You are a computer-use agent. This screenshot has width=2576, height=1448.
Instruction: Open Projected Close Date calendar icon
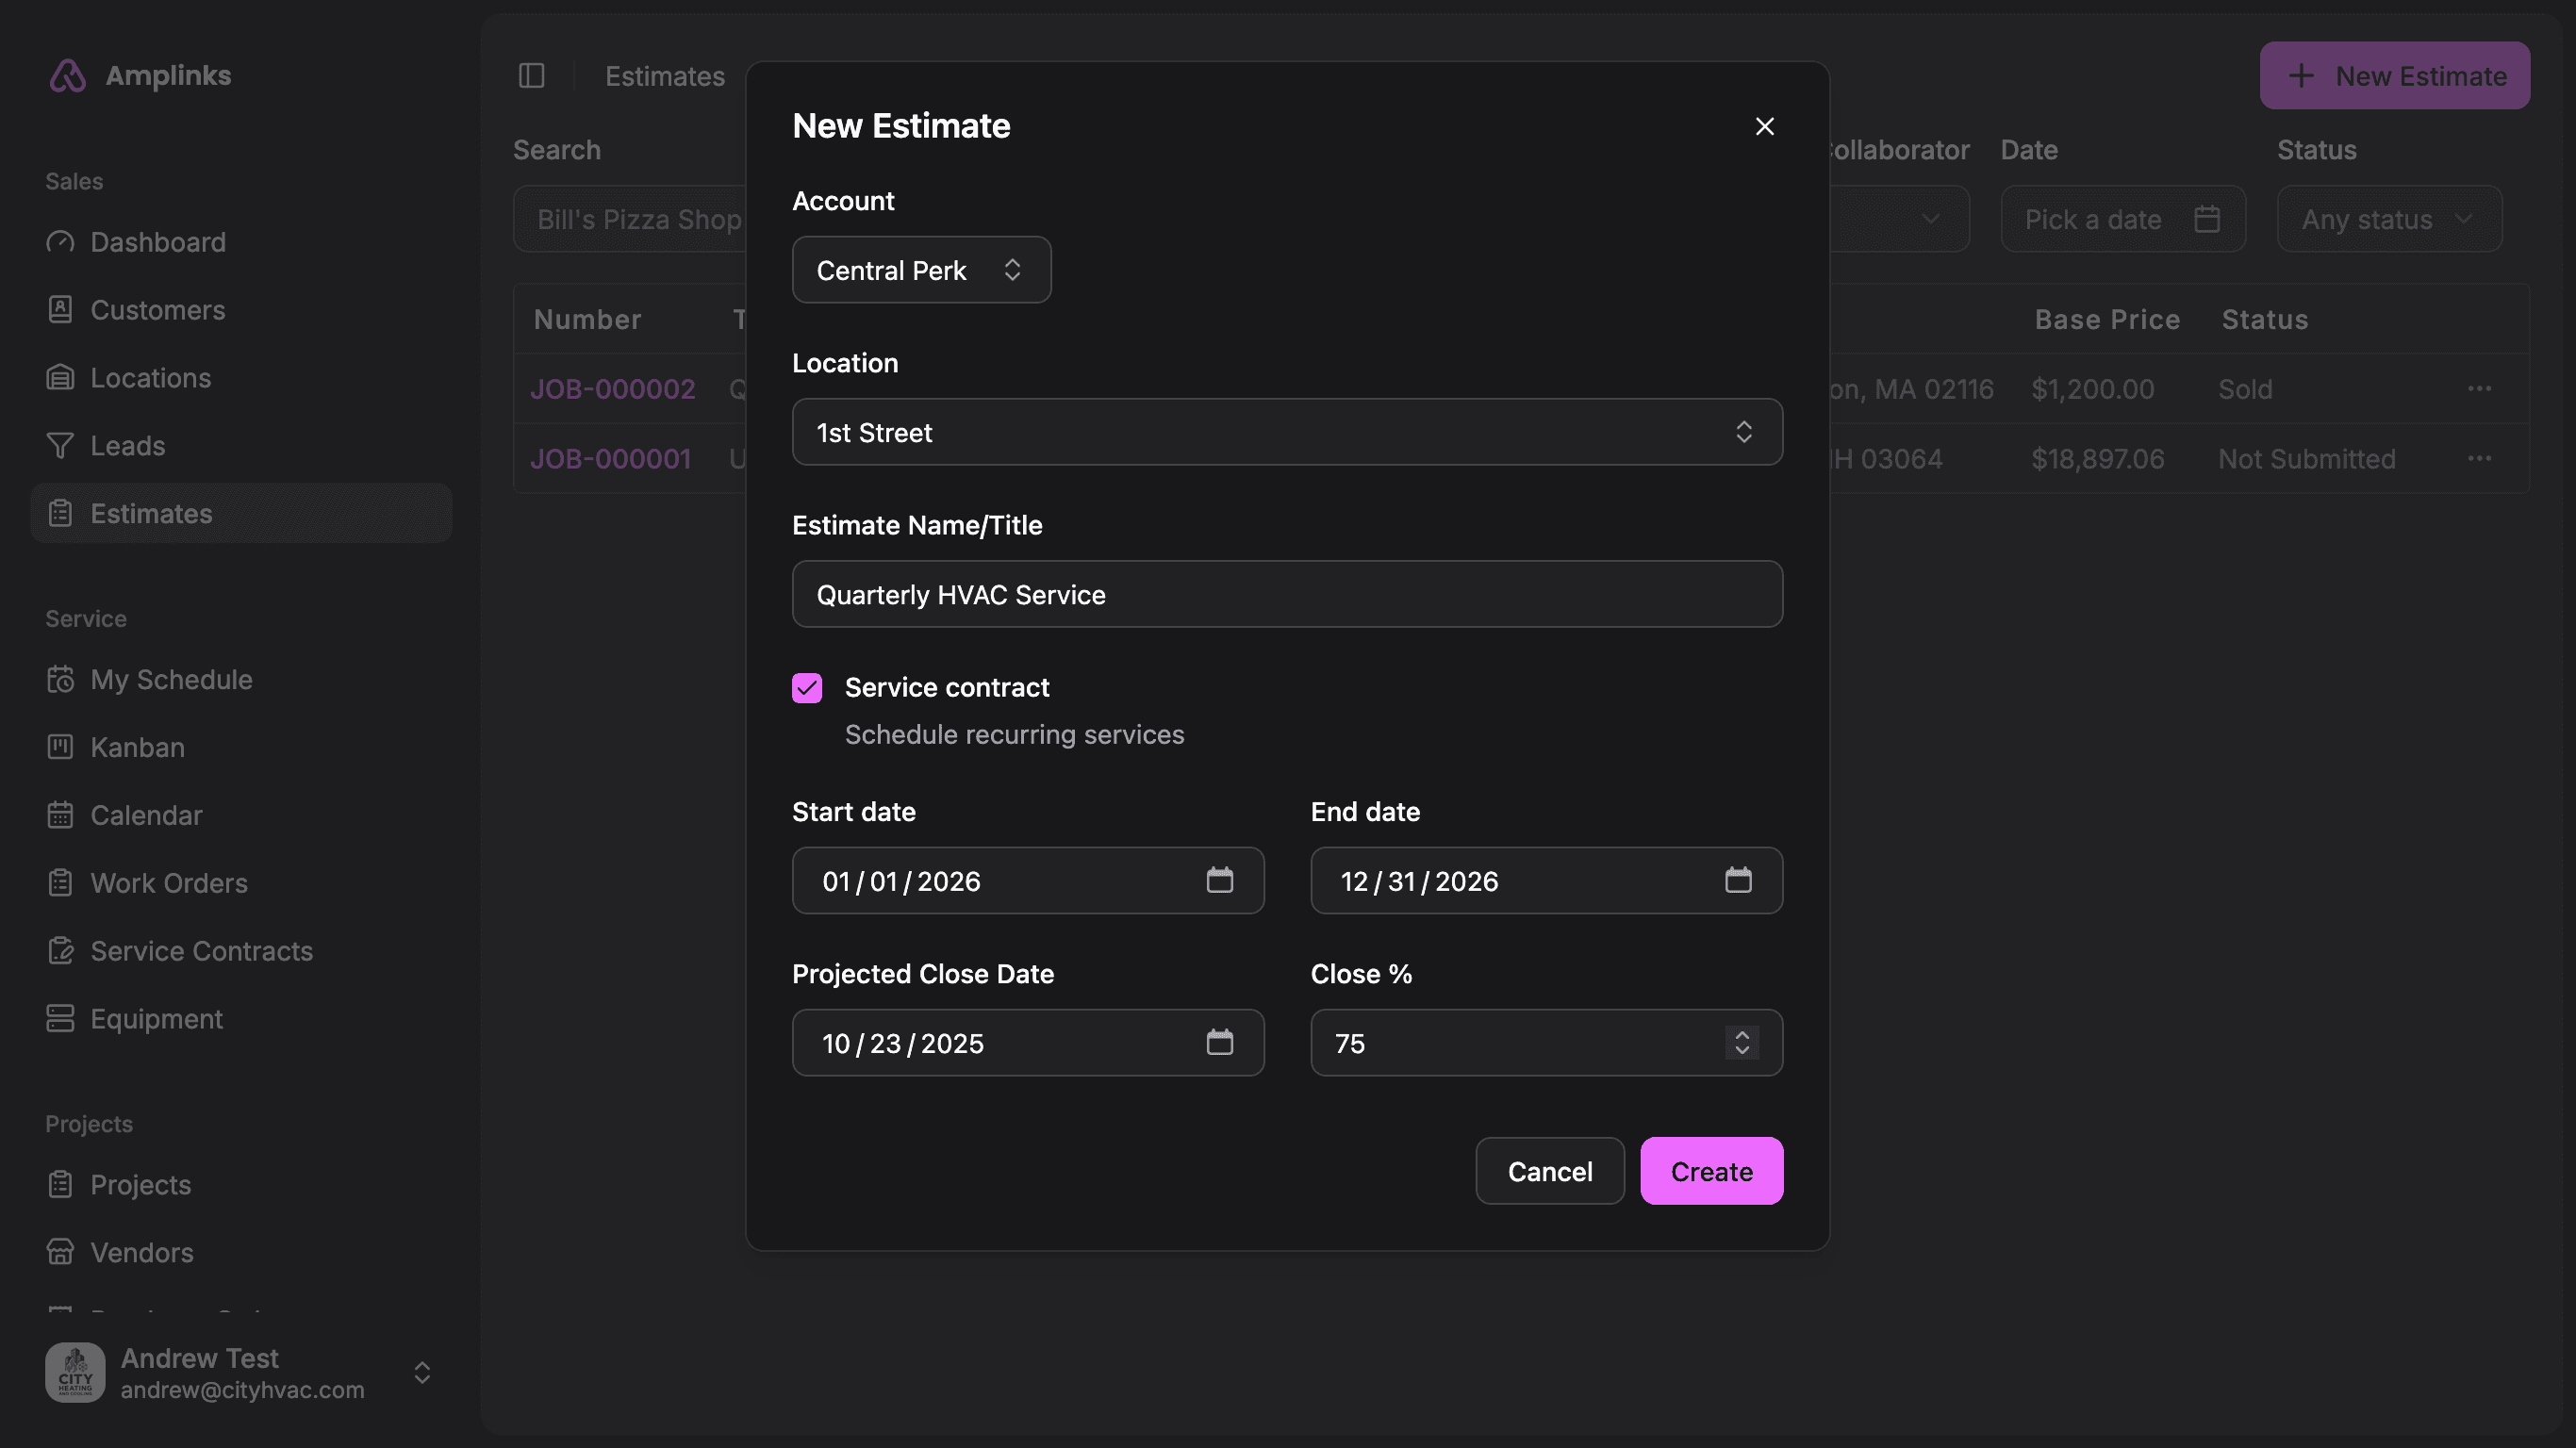1219,1042
